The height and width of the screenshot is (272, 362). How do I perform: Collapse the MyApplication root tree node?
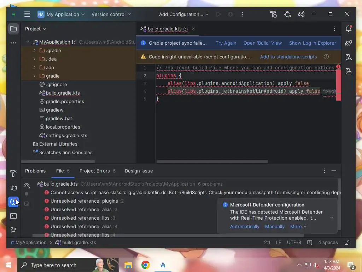(28, 42)
